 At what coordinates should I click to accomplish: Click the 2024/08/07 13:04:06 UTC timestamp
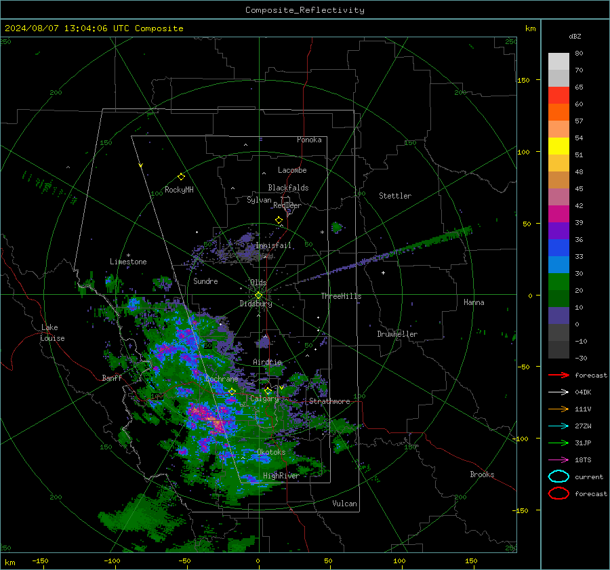pyautogui.click(x=94, y=28)
